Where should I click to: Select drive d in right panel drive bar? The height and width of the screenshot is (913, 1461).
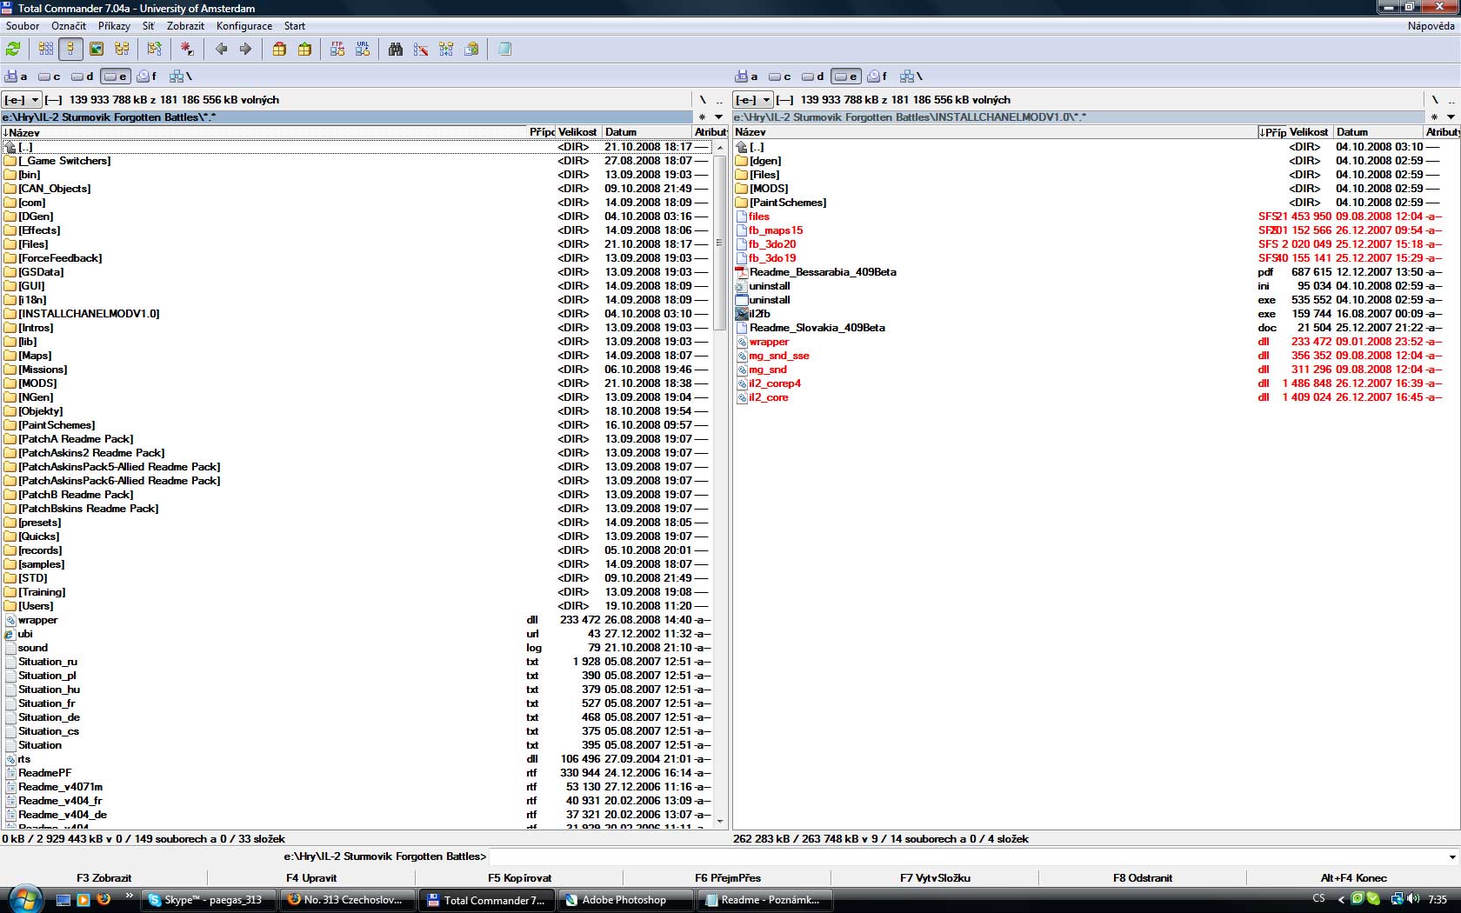[812, 77]
